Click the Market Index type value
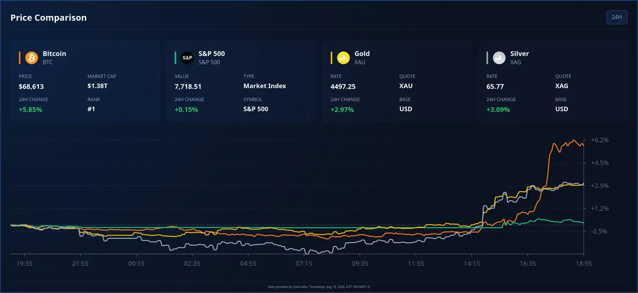This screenshot has width=638, height=293. pos(265,86)
